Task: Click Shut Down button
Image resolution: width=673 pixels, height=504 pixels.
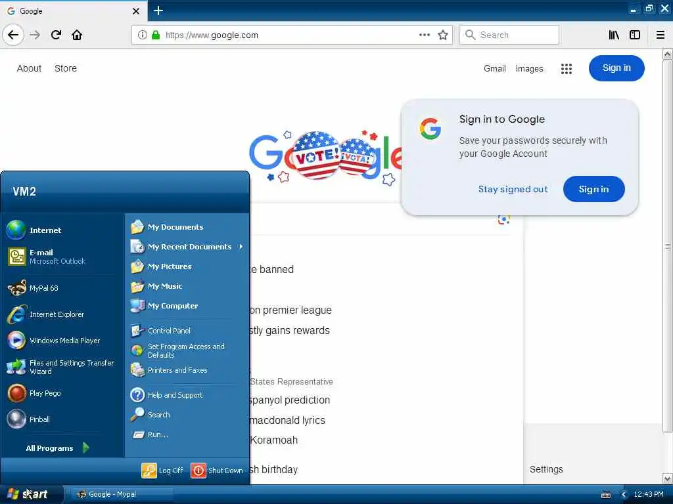Action: point(217,471)
